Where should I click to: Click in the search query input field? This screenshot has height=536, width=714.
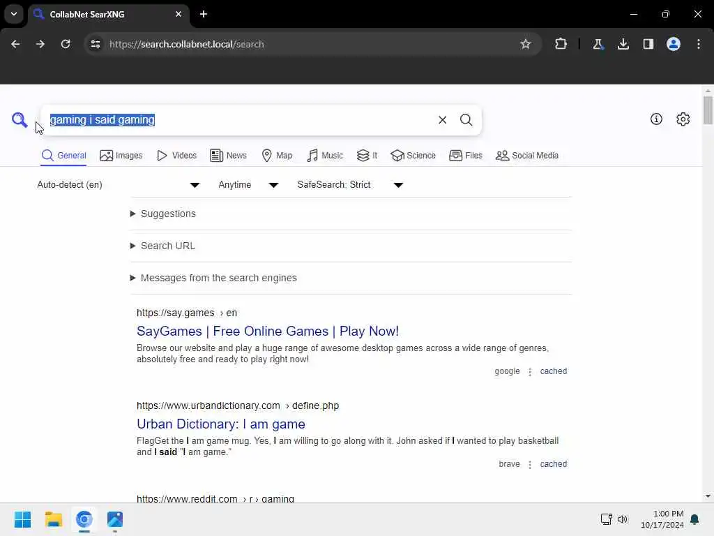pos(239,120)
